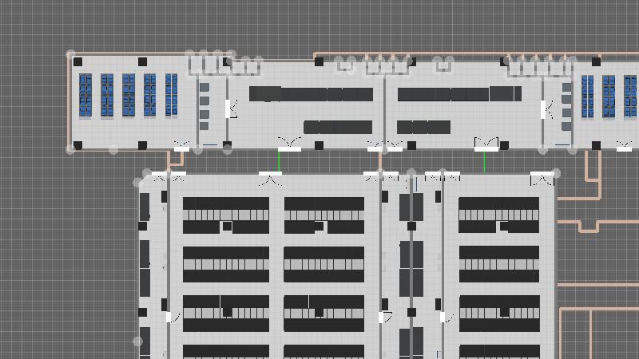Select leftmost blue rack in upper-right room

click(x=587, y=97)
